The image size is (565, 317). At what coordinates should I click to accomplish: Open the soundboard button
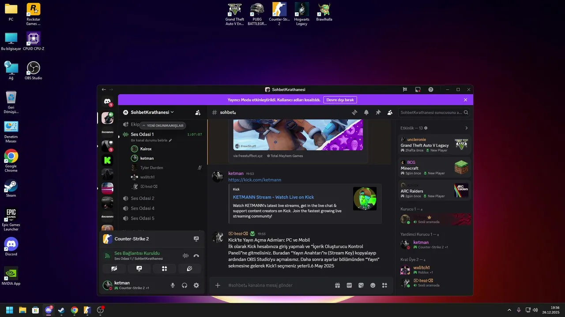point(189,268)
